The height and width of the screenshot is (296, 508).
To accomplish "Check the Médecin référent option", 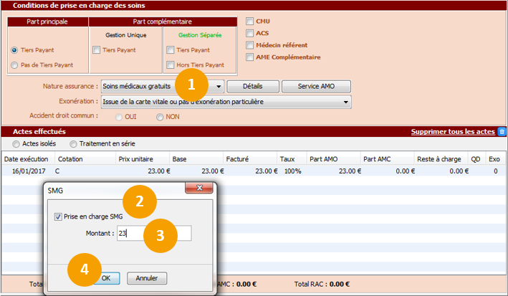I will pos(249,45).
